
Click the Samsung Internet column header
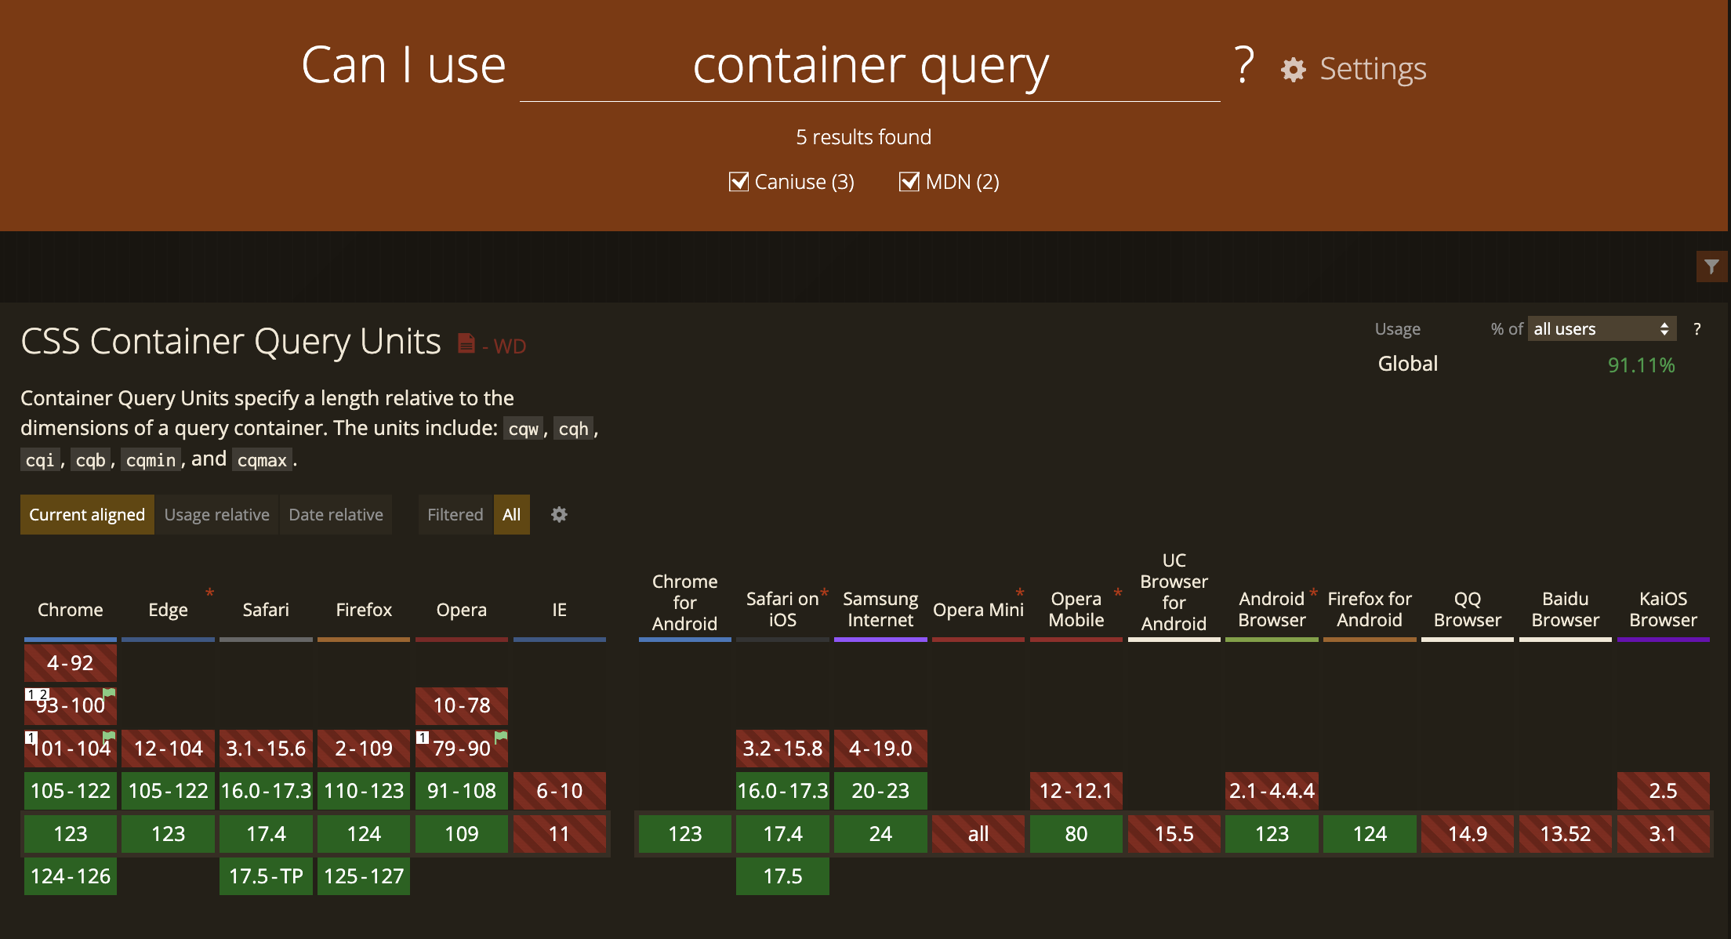(x=880, y=610)
